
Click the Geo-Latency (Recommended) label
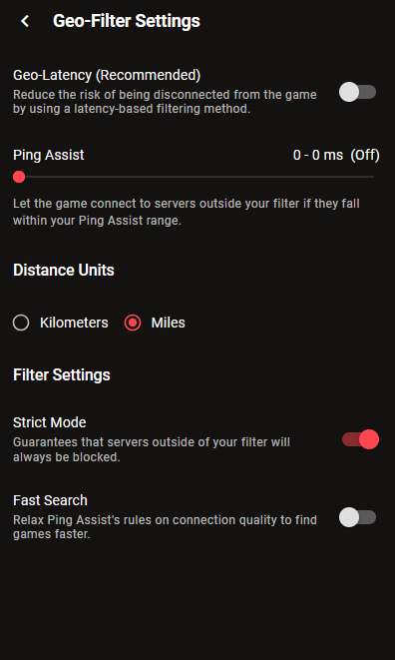(x=107, y=75)
